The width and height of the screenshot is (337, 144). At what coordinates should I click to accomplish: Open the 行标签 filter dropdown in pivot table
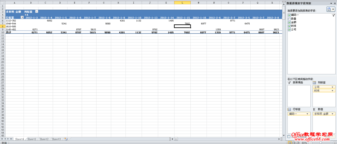pos(22,17)
